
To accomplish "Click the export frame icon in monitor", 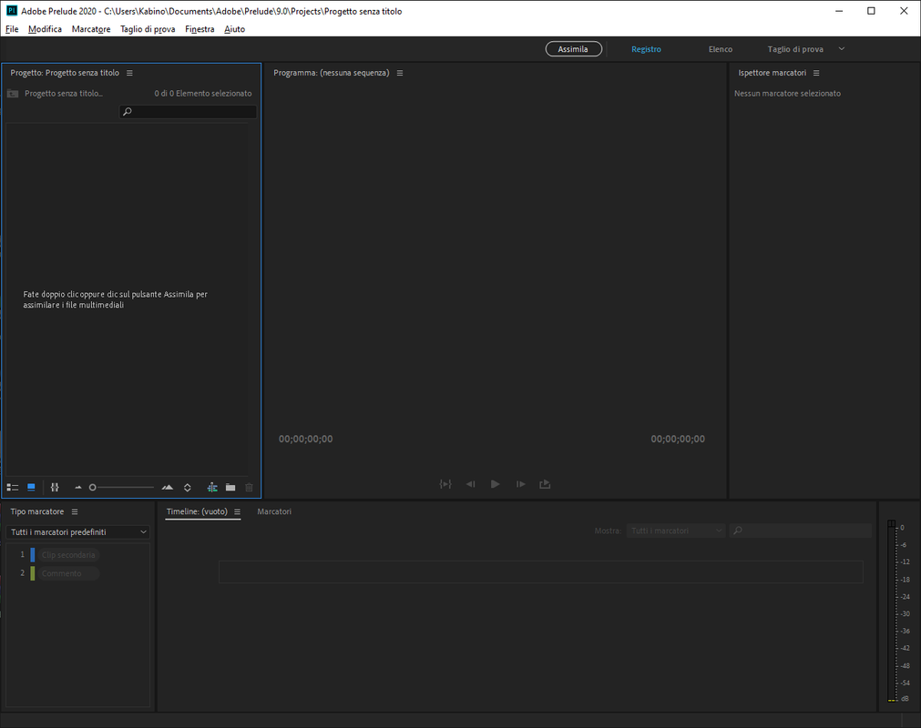I will click(545, 484).
